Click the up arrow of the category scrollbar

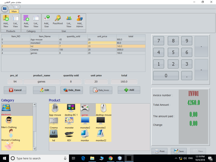tap(34, 105)
